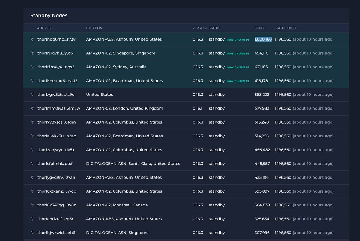
Task: Click bond value 694,116
Action: [262, 53]
